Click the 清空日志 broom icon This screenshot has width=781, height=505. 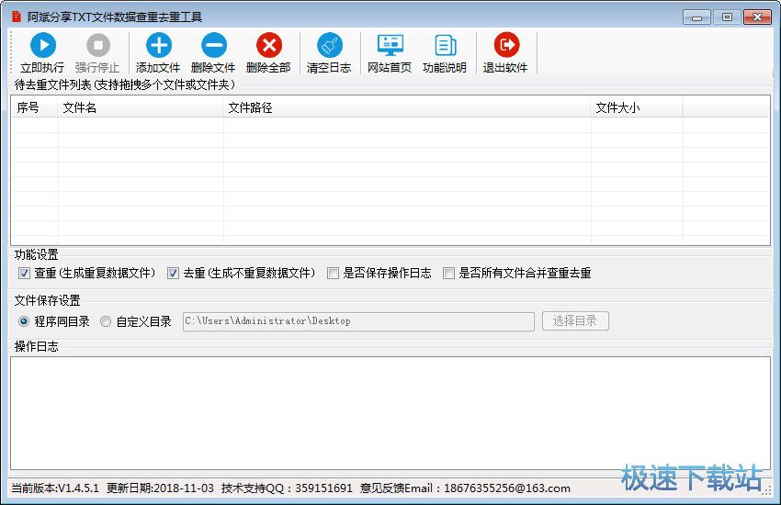(x=329, y=46)
